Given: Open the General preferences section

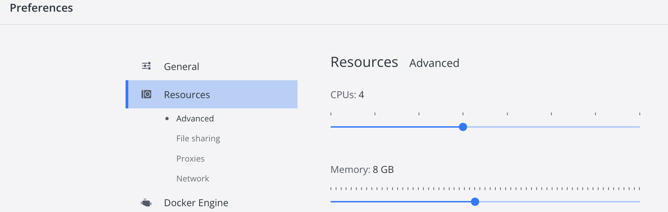Looking at the screenshot, I should tap(181, 67).
